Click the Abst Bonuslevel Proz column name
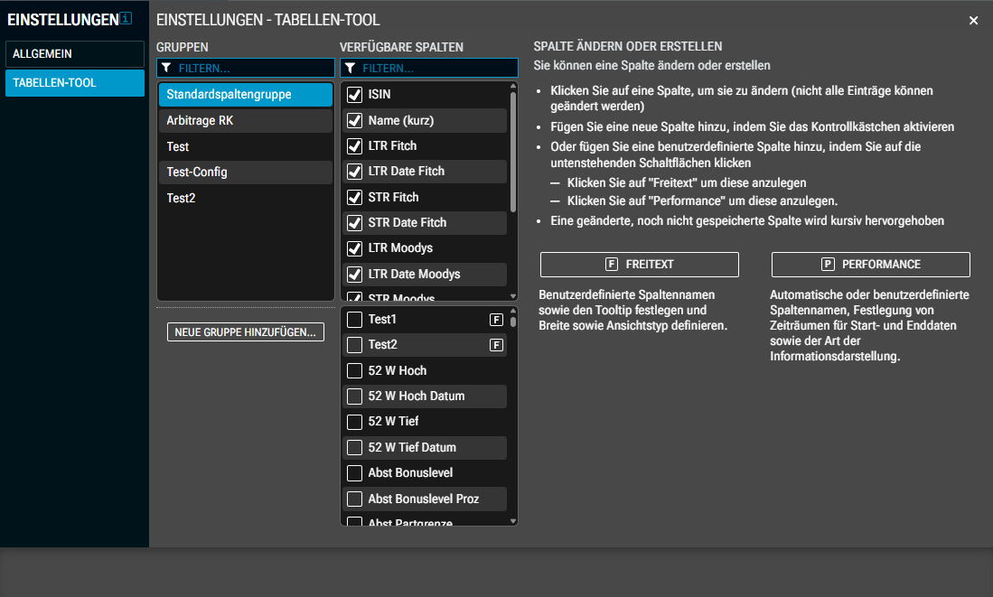The image size is (993, 597). pos(424,499)
